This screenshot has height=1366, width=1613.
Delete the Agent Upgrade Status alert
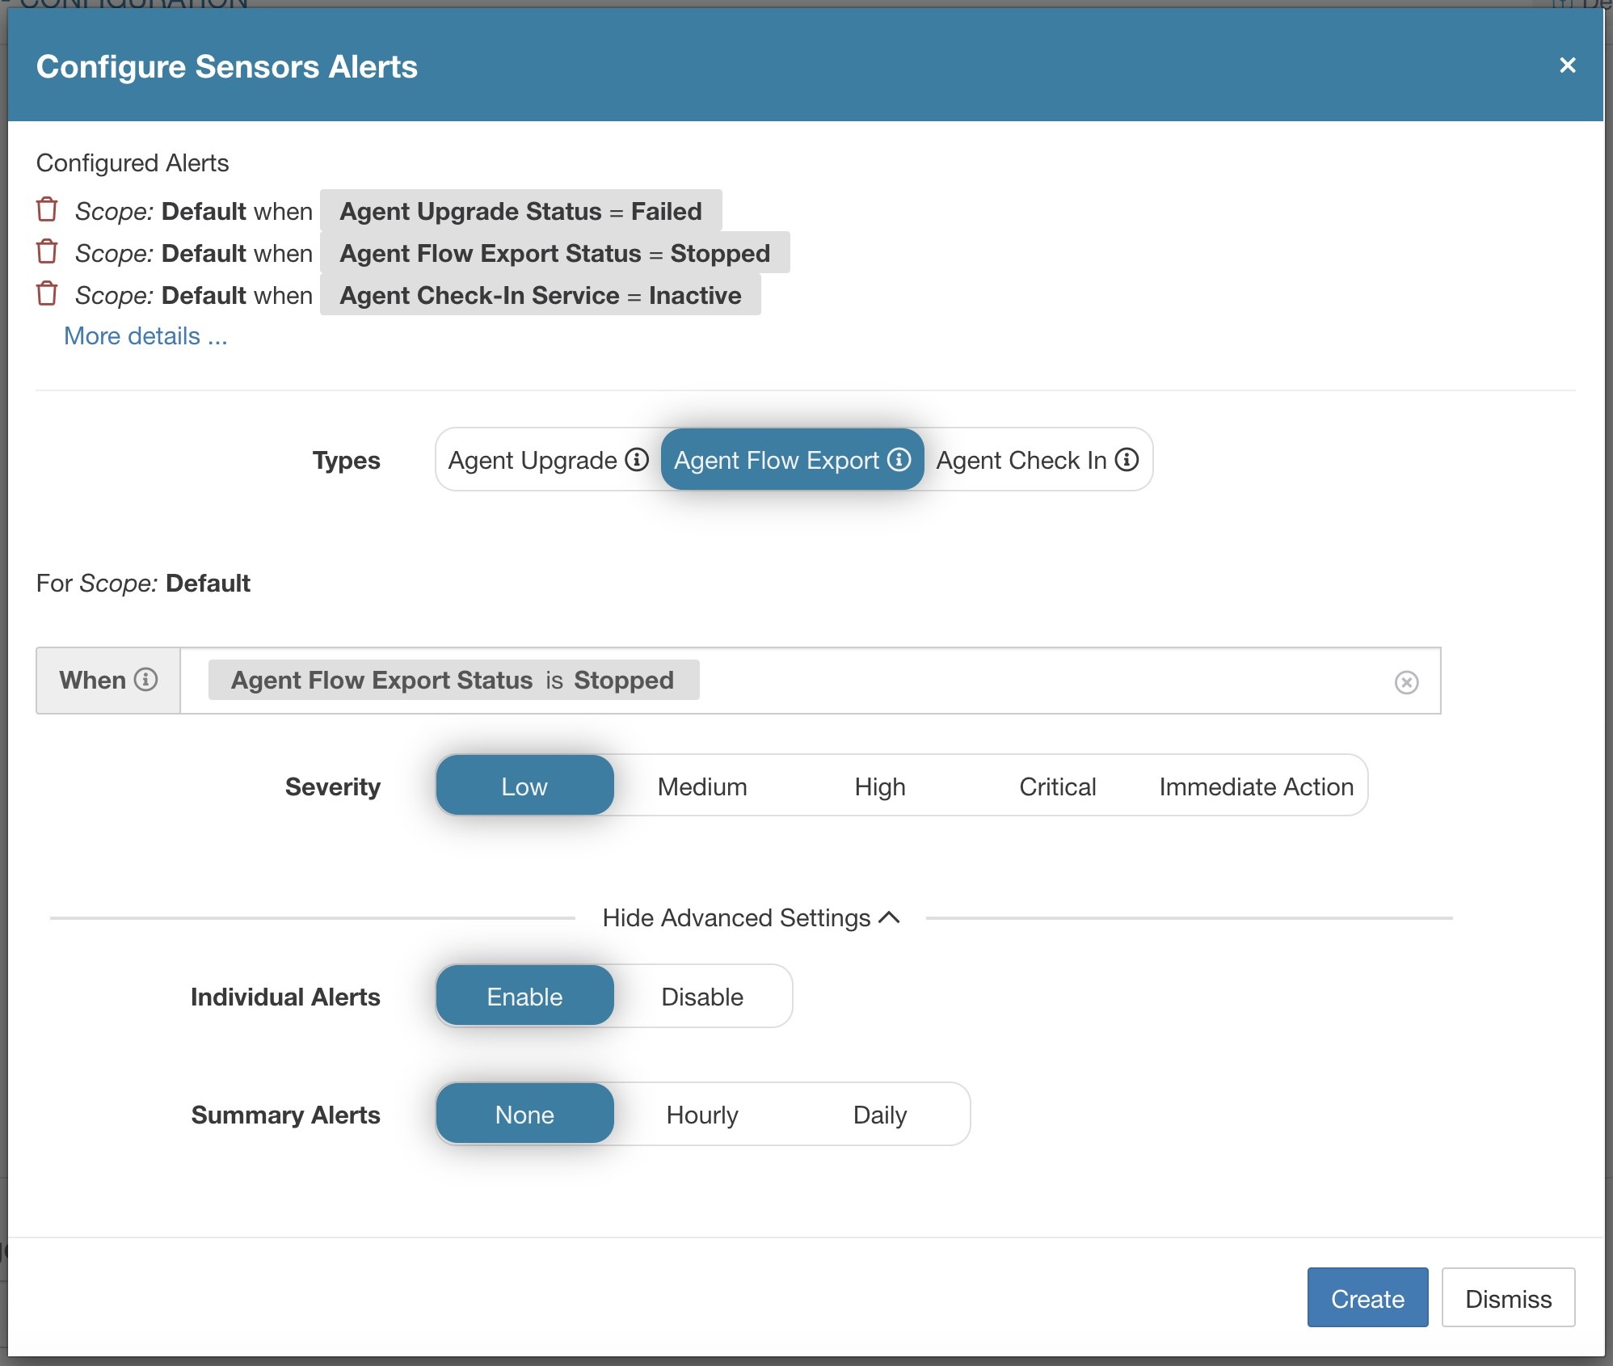(x=47, y=209)
